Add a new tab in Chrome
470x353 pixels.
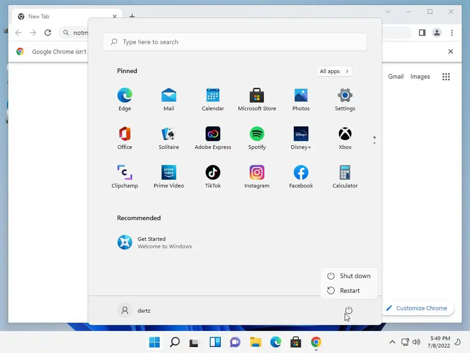[x=132, y=16]
